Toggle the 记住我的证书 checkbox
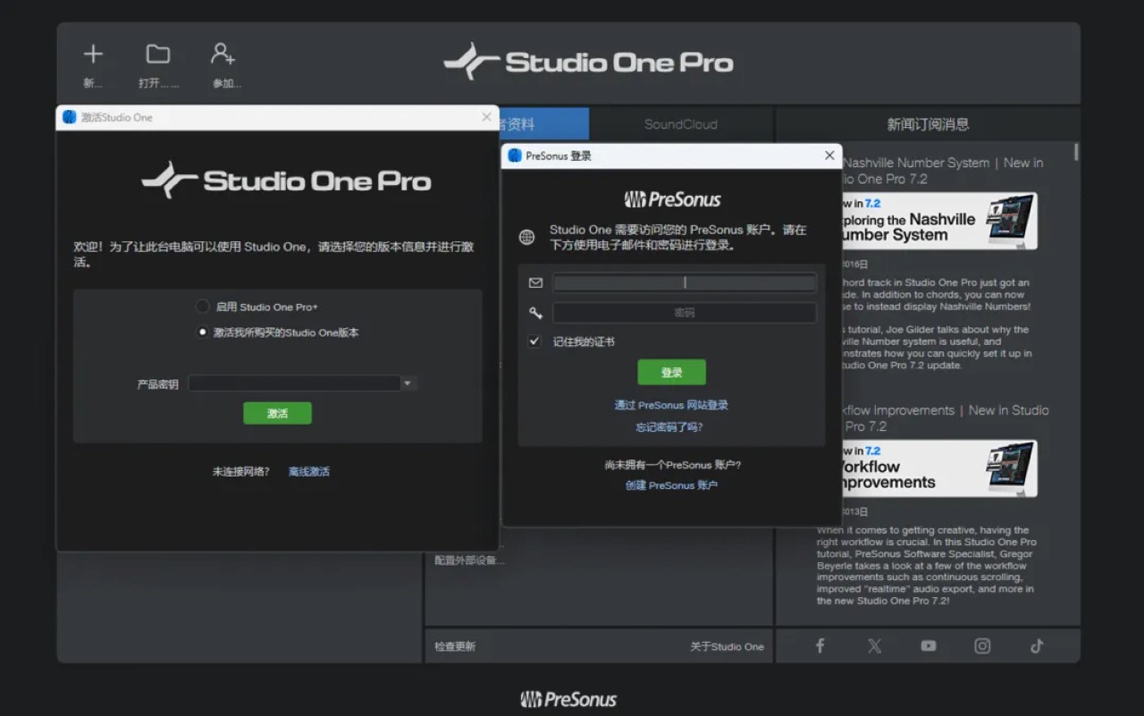Viewport: 1144px width, 716px height. 534,341
